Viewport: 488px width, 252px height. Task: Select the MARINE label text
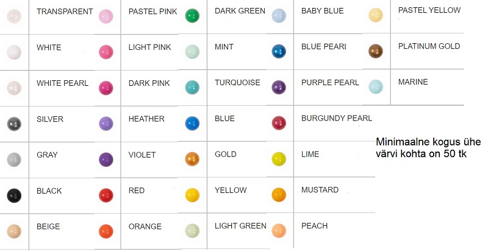[413, 82]
